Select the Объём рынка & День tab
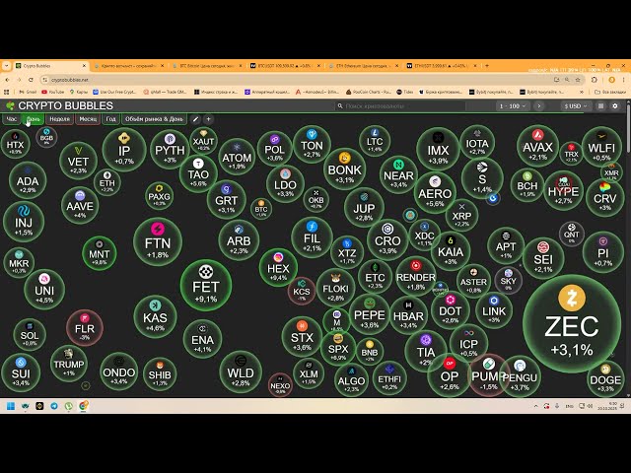The width and height of the screenshot is (631, 473). pyautogui.click(x=154, y=119)
